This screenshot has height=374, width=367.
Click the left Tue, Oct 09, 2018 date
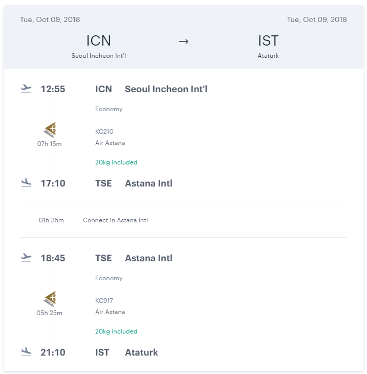(50, 20)
